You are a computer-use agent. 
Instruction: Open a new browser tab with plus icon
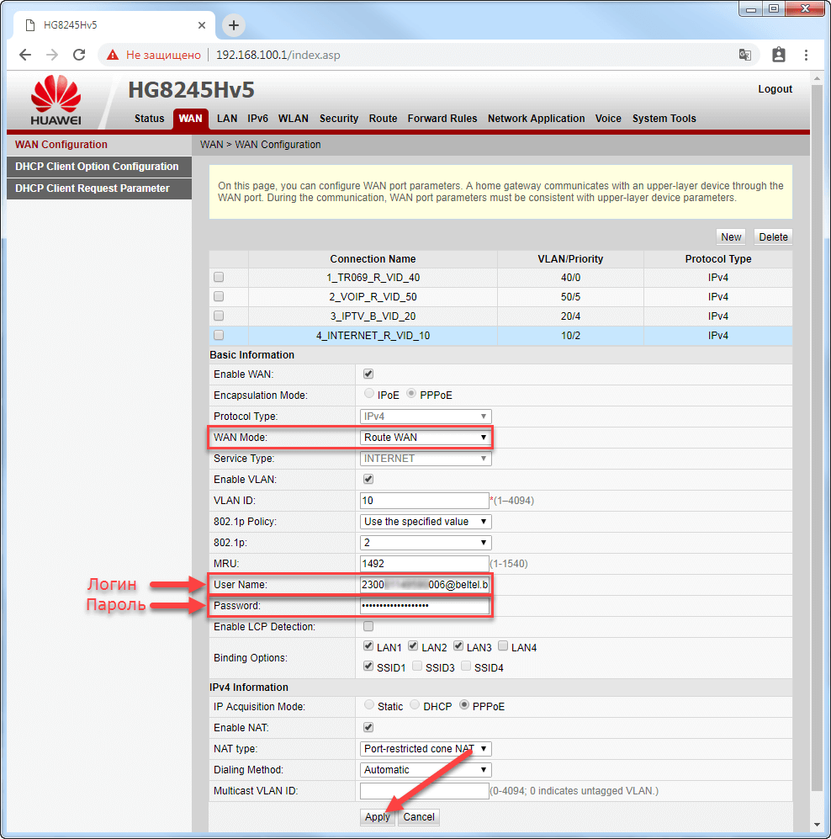pyautogui.click(x=233, y=25)
